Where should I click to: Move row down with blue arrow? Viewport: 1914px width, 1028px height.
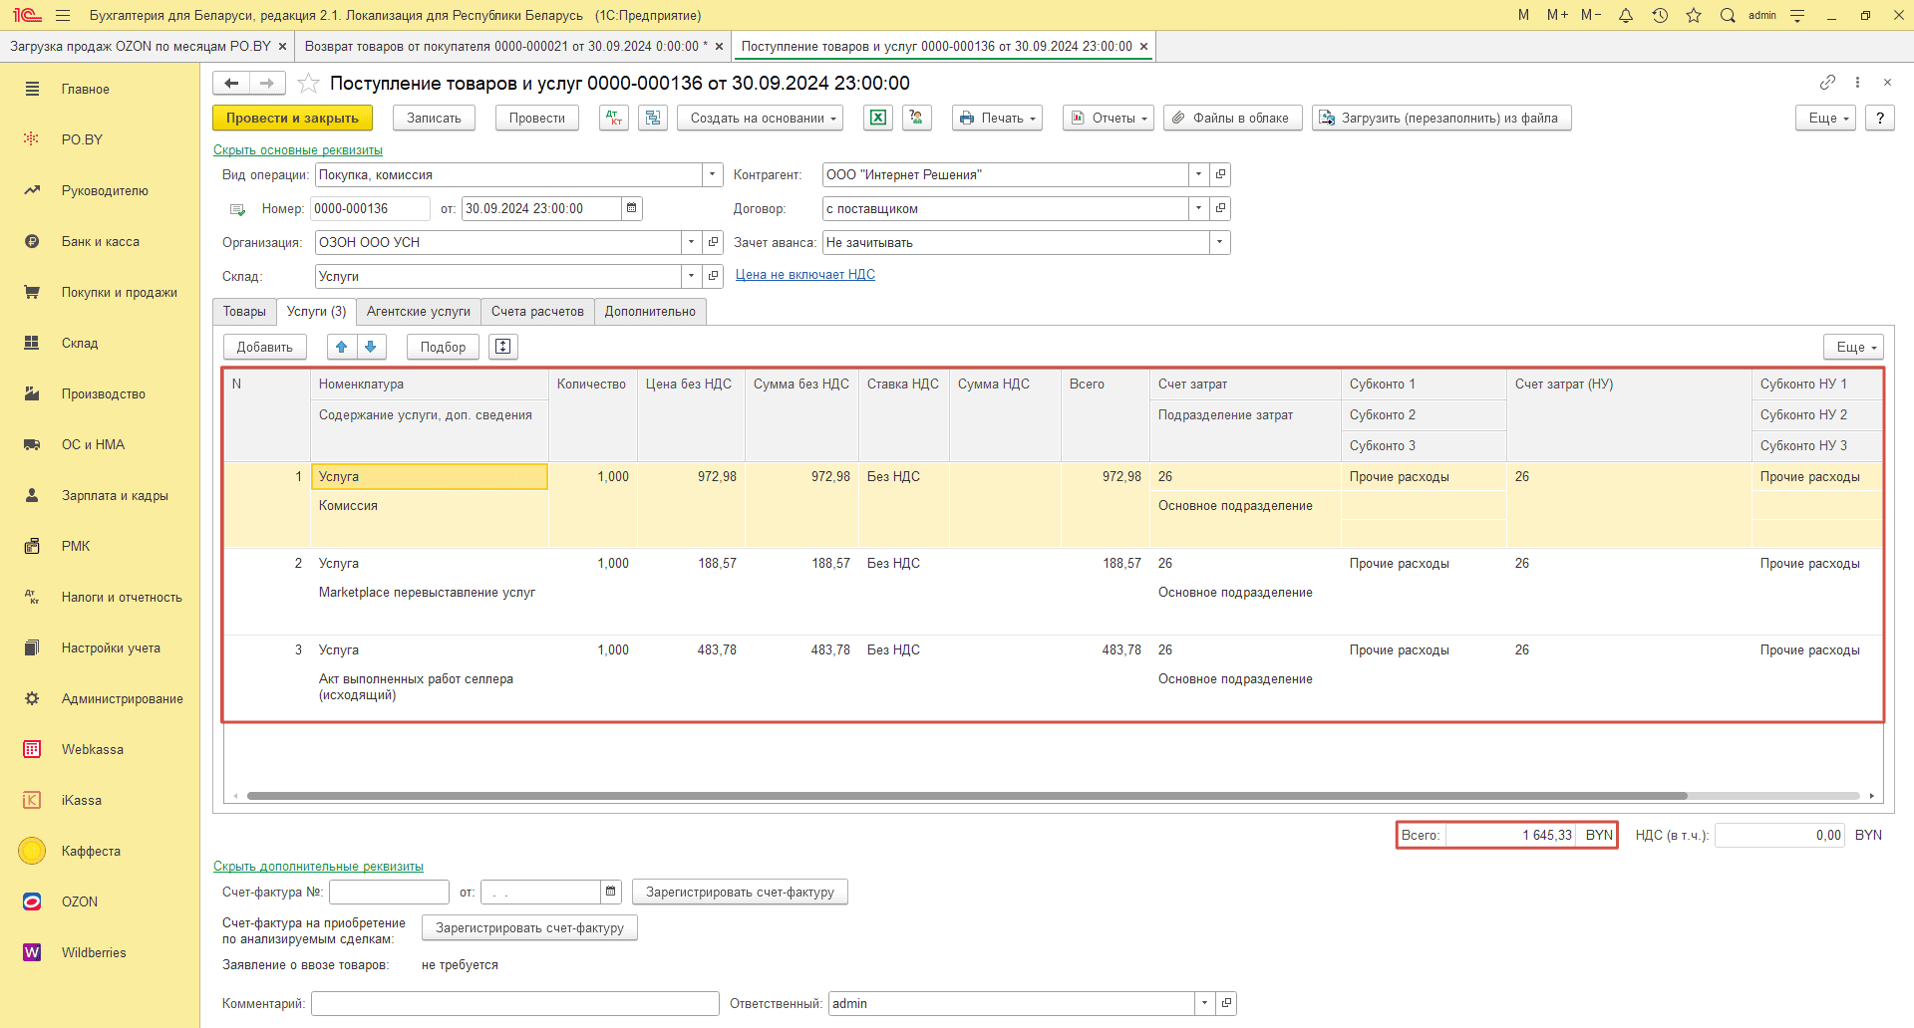[371, 347]
